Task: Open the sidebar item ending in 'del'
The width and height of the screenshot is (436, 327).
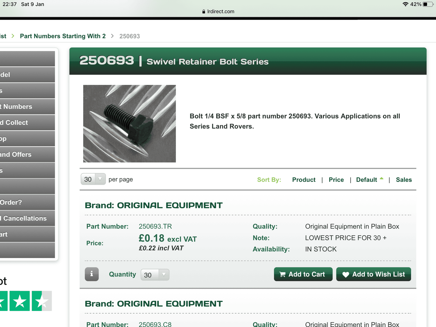Action: pyautogui.click(x=27, y=75)
